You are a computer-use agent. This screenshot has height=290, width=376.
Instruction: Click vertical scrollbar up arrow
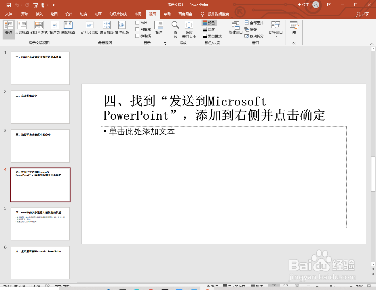(373, 49)
